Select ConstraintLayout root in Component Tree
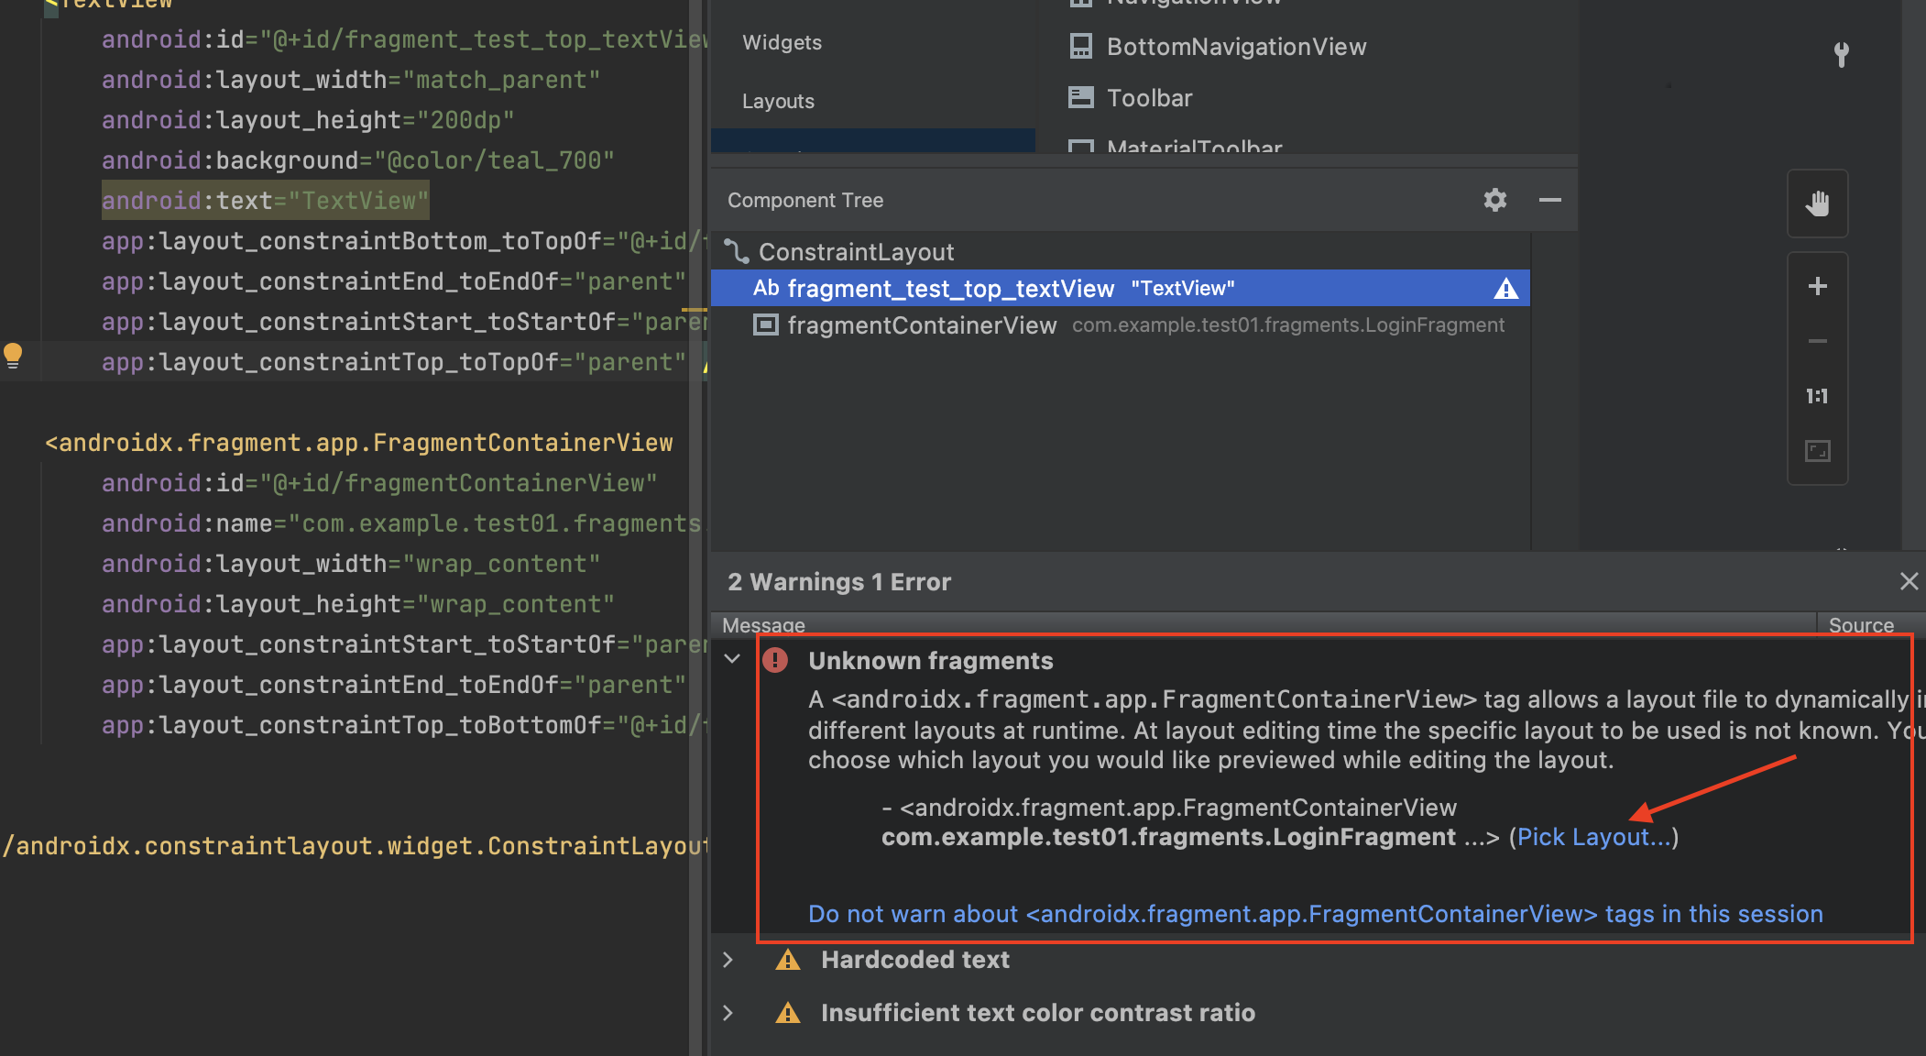The height and width of the screenshot is (1056, 1926). 856,252
